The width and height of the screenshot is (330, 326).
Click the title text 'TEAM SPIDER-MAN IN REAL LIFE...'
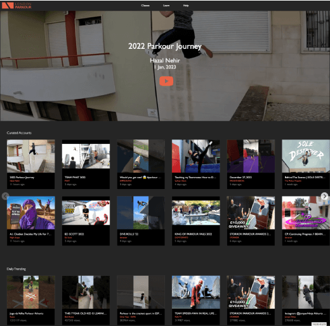[195, 313]
